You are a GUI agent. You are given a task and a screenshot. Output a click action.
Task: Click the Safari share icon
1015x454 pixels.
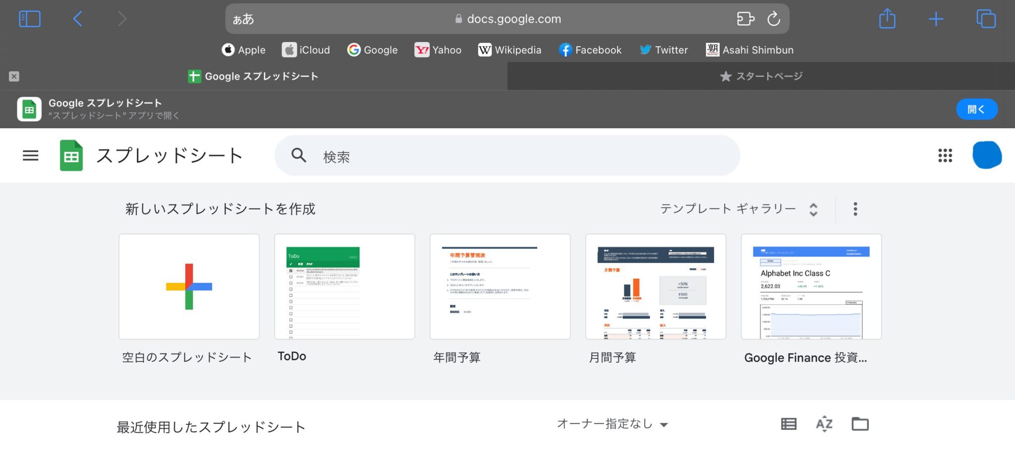[x=887, y=19]
